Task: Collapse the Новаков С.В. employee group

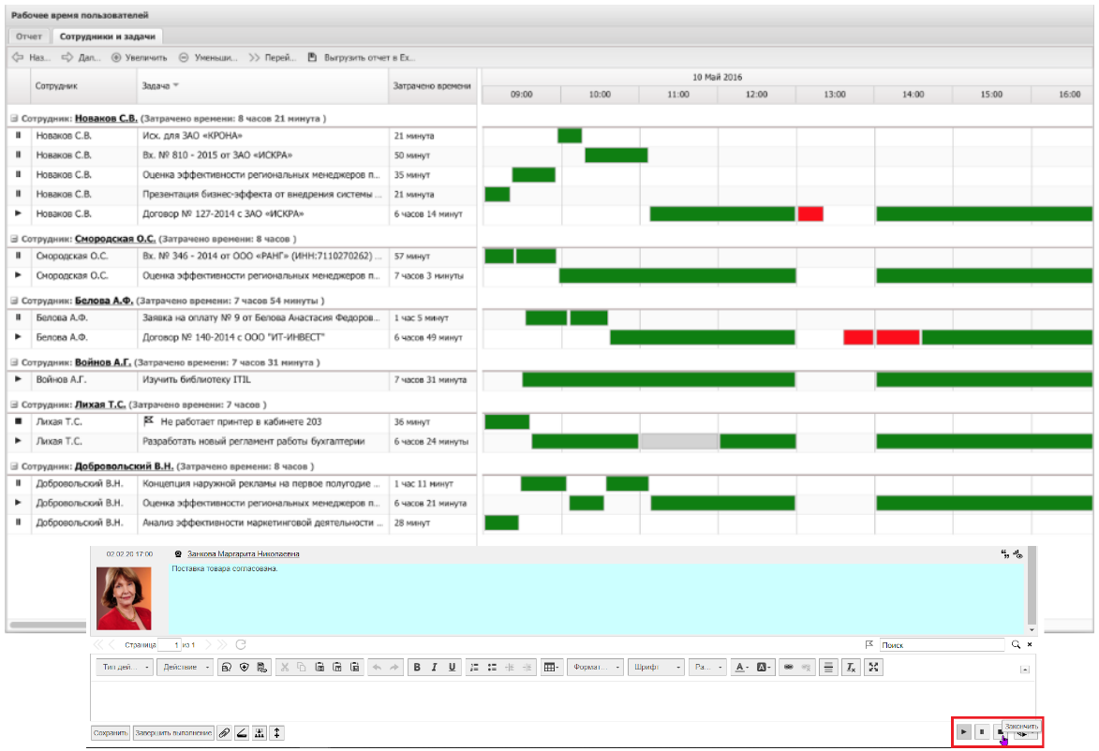Action: 14,120
